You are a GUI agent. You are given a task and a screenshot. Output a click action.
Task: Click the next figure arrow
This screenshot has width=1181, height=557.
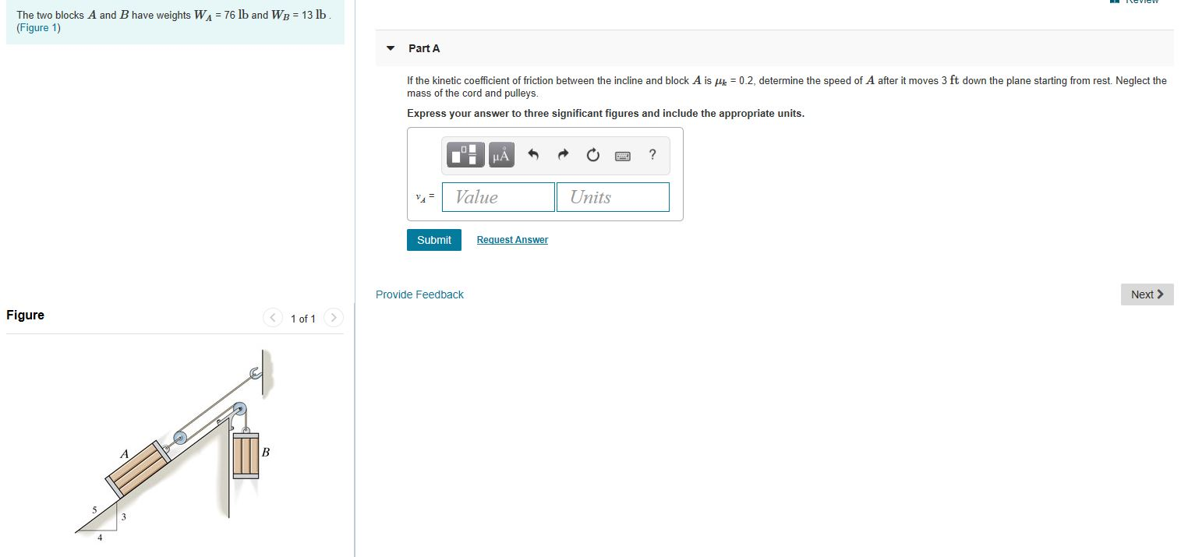point(333,318)
